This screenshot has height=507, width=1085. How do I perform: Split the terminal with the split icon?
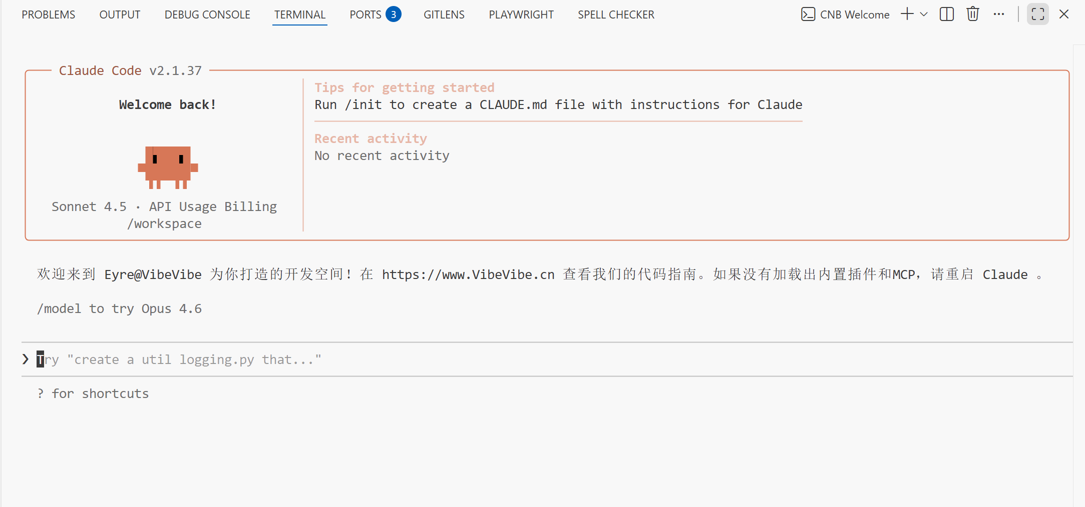click(x=946, y=14)
